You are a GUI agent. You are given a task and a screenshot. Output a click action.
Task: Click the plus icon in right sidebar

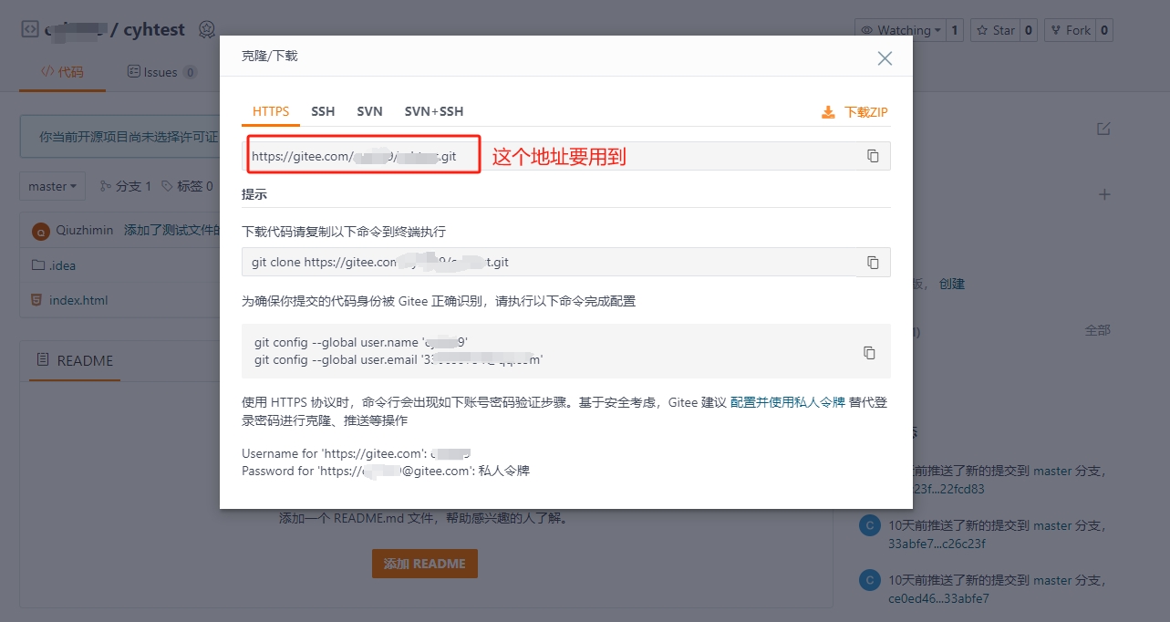point(1104,194)
